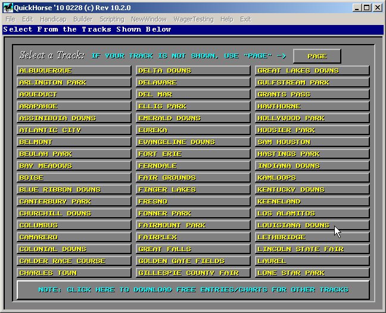The image size is (386, 313).
Task: Select the Belmont track
Action: click(x=74, y=142)
